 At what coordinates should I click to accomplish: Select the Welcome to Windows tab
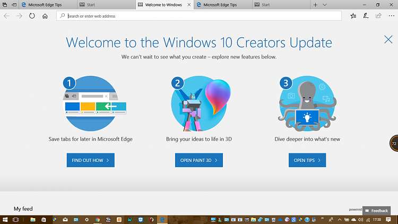[x=165, y=5]
